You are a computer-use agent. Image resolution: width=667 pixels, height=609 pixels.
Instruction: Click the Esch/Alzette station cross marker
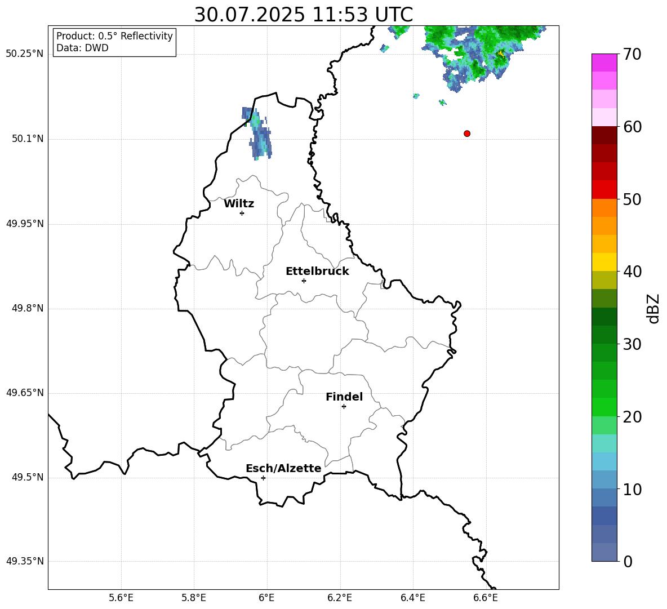coord(263,478)
